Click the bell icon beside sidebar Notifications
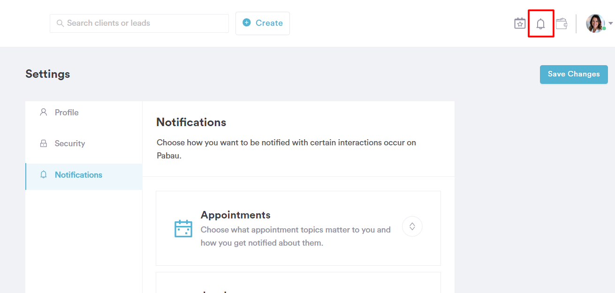Image resolution: width=615 pixels, height=293 pixels. point(44,174)
